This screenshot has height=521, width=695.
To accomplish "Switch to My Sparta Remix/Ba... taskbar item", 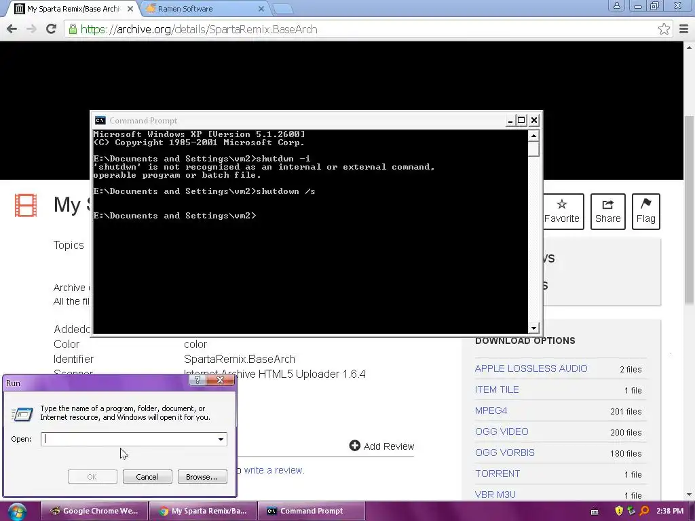I will (203, 511).
